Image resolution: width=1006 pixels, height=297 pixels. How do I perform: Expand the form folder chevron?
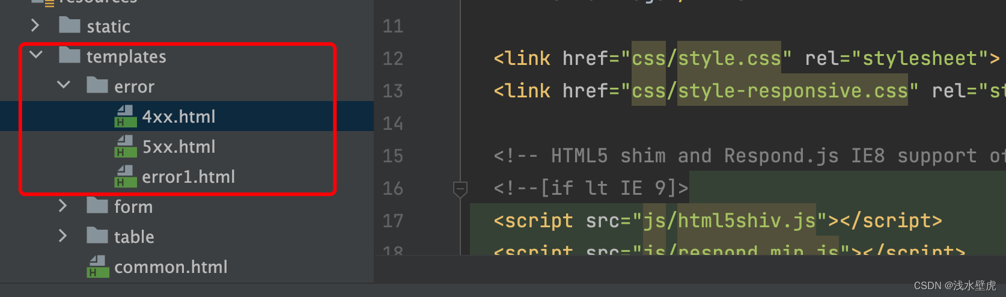coord(63,206)
